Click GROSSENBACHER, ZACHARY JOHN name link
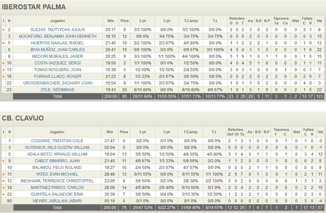326x213 pixels. (58, 83)
